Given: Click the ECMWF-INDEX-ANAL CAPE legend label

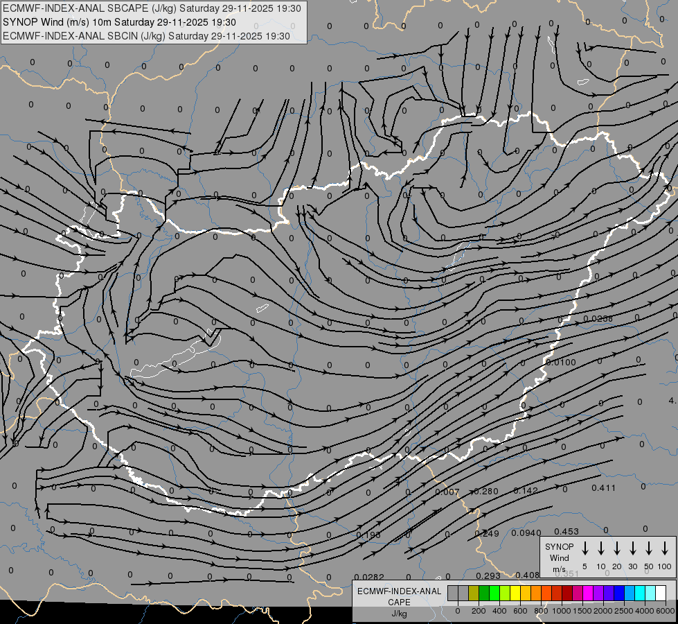Looking at the screenshot, I should click(x=399, y=596).
